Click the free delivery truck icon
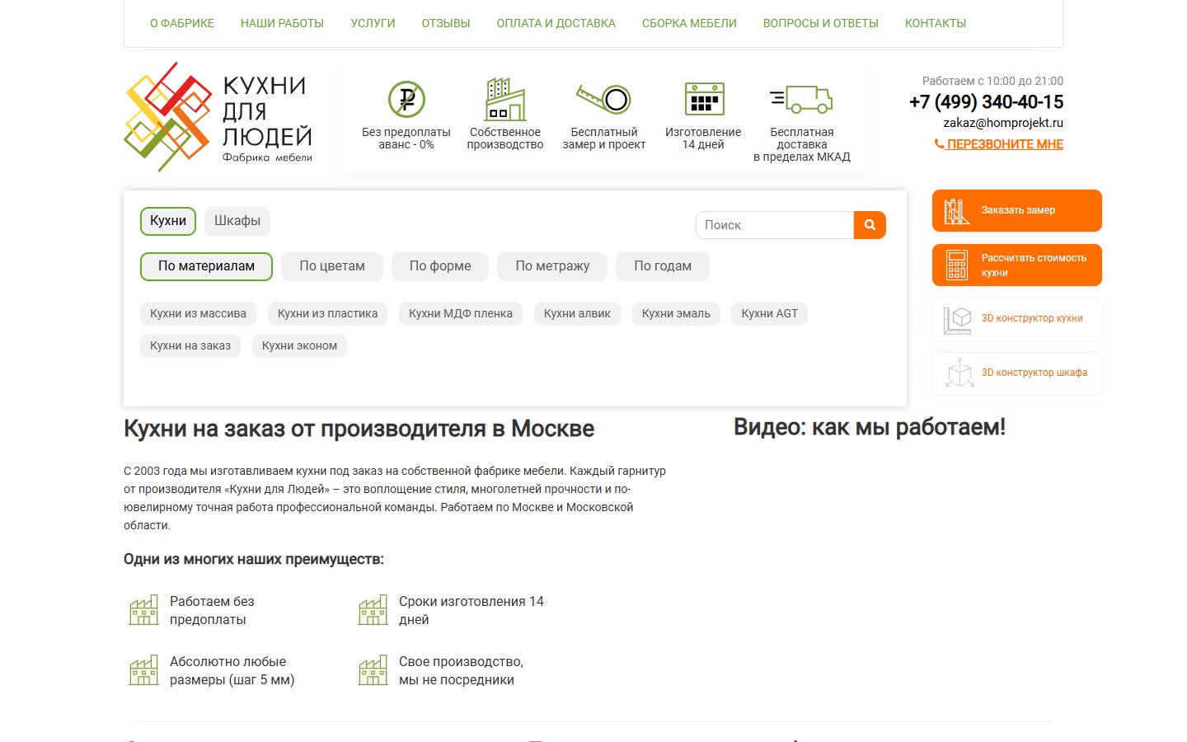Screen dimensions: 1187x742 pos(801,99)
